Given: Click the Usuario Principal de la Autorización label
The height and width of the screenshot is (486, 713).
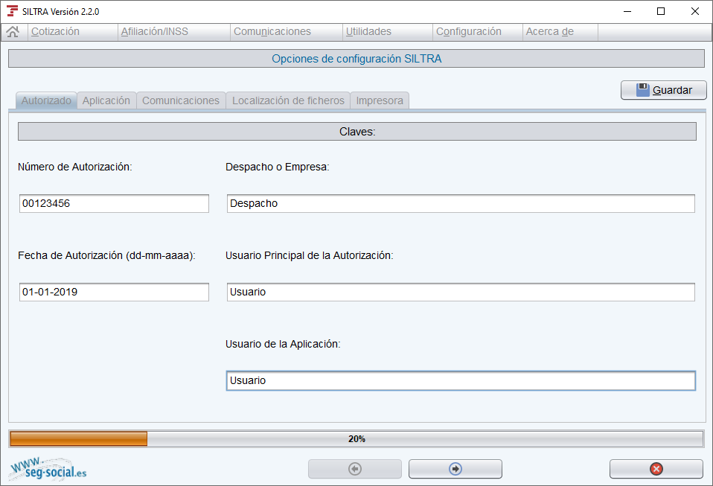Looking at the screenshot, I should [x=309, y=255].
